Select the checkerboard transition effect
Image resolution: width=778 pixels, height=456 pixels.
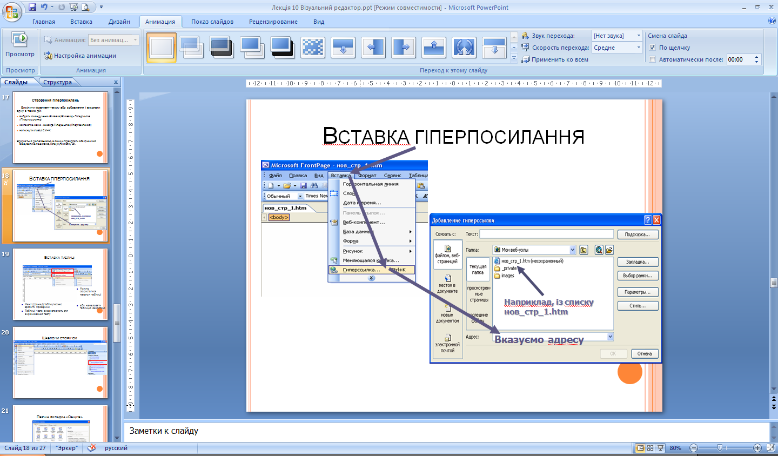(313, 48)
